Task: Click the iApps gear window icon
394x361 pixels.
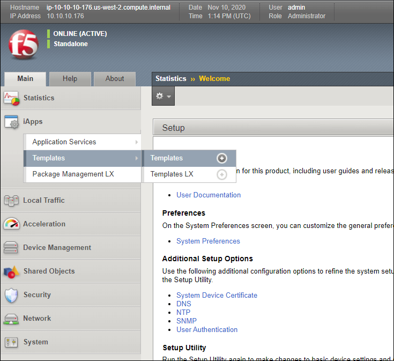Action: point(11,122)
